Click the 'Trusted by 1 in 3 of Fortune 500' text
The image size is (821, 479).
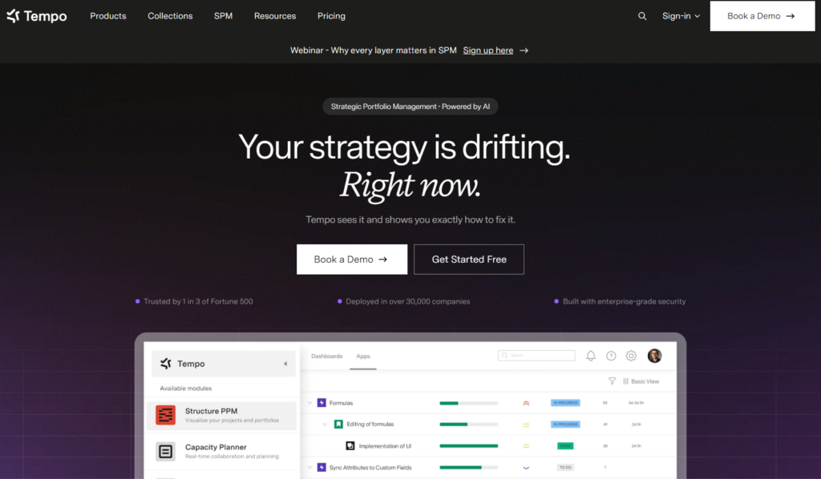point(199,302)
